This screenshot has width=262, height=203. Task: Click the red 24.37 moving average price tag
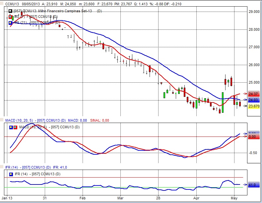(254, 94)
